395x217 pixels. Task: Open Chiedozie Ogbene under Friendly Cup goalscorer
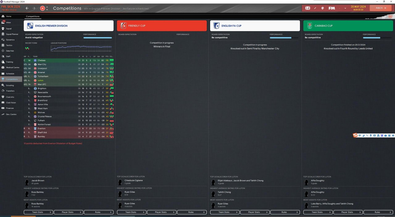(x=134, y=180)
